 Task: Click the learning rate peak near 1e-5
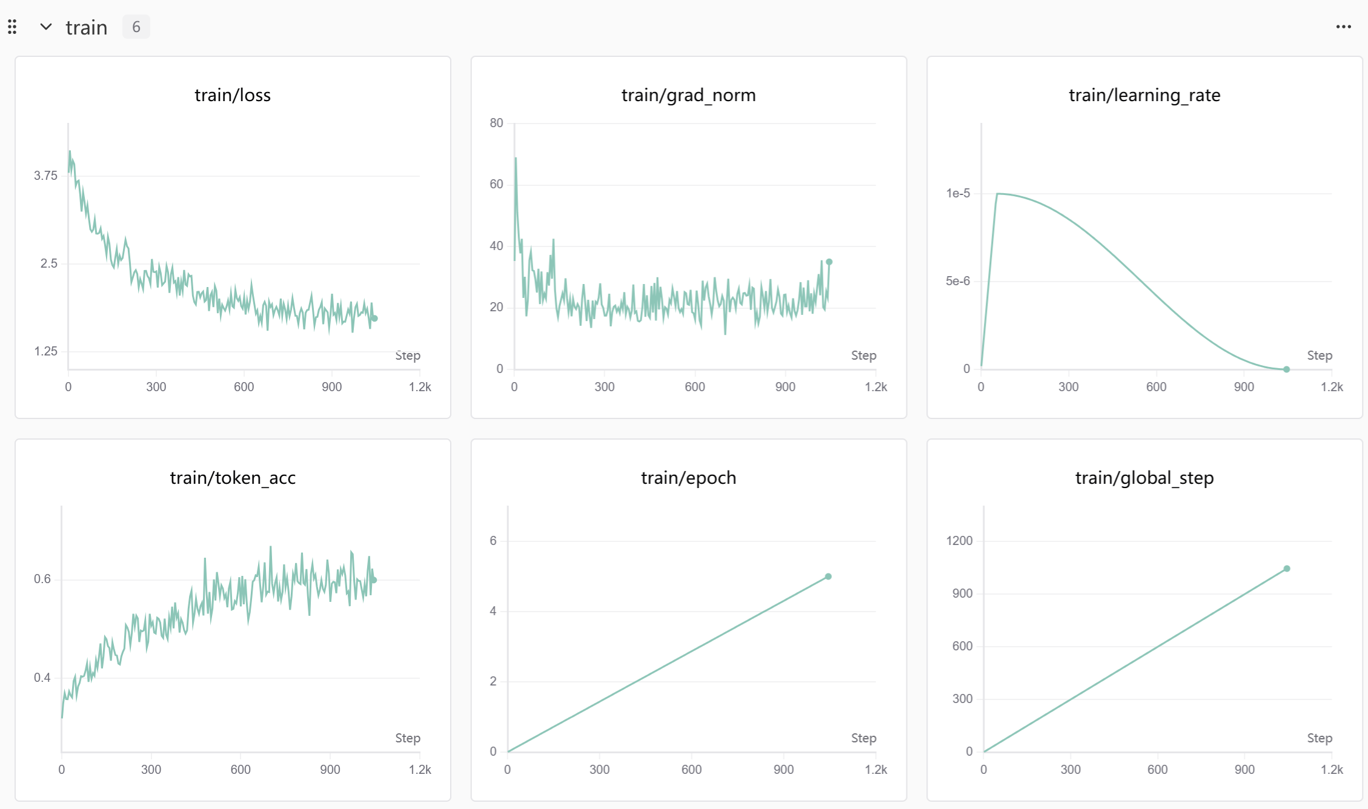click(998, 194)
